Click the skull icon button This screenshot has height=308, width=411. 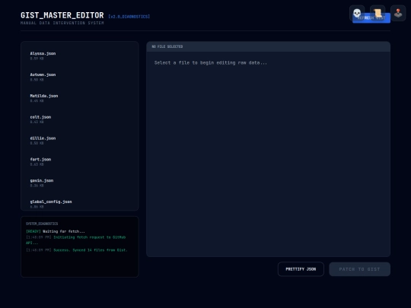tap(357, 13)
